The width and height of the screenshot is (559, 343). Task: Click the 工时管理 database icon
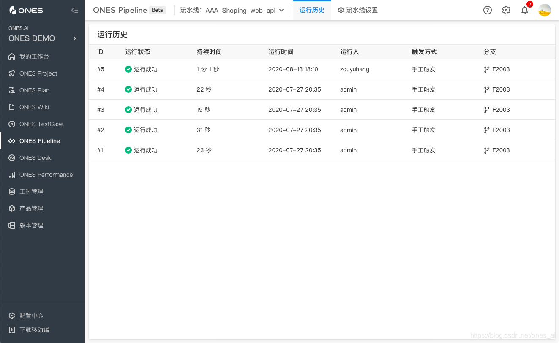click(12, 192)
